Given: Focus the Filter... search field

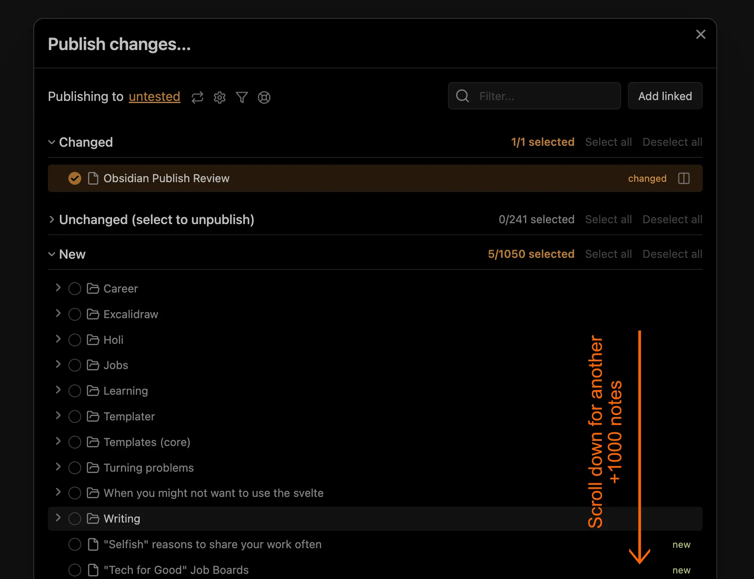Looking at the screenshot, I should coord(534,96).
